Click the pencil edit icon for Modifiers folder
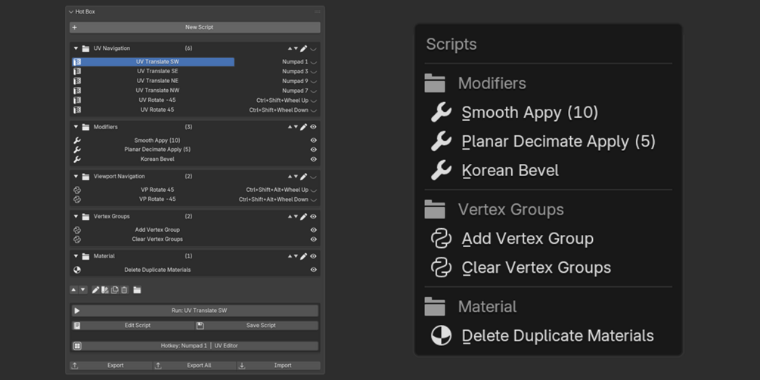Screen dimensions: 760x380 tap(303, 127)
